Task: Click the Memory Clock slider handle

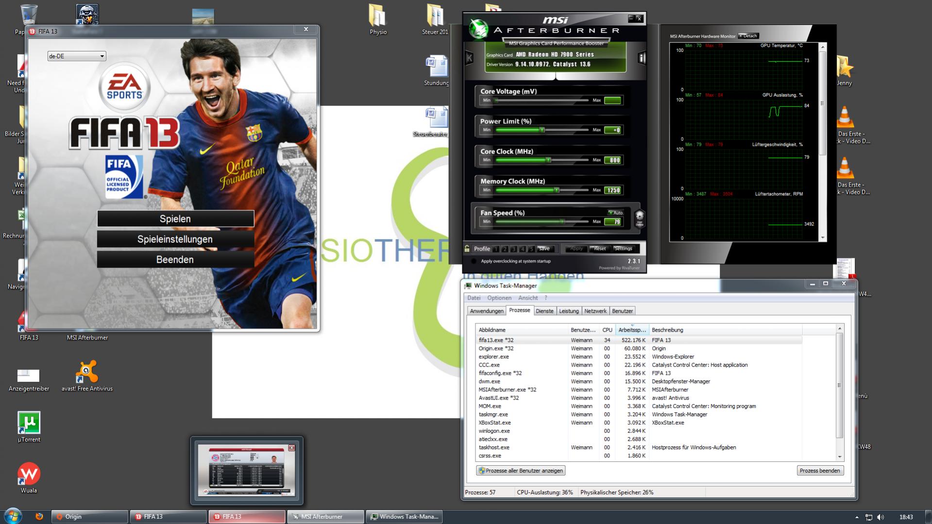Action: [557, 190]
